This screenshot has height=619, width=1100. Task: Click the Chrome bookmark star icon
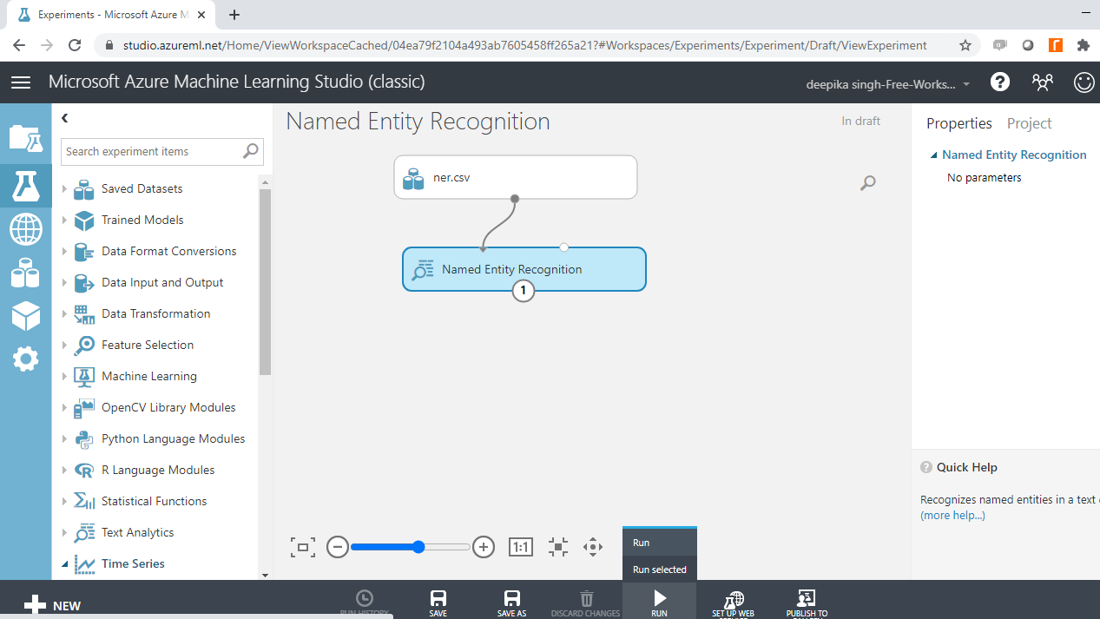(x=965, y=45)
